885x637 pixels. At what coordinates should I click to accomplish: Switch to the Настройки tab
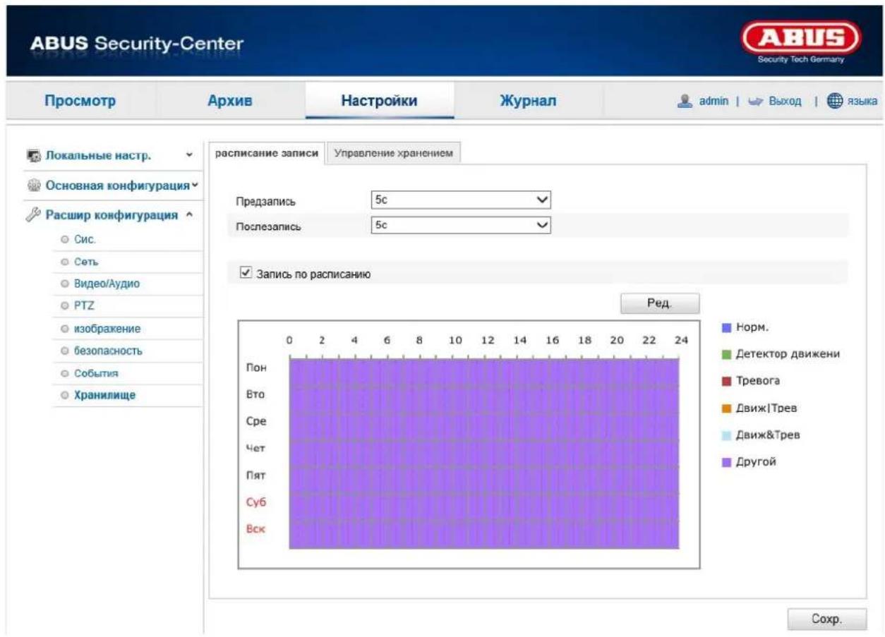point(379,101)
